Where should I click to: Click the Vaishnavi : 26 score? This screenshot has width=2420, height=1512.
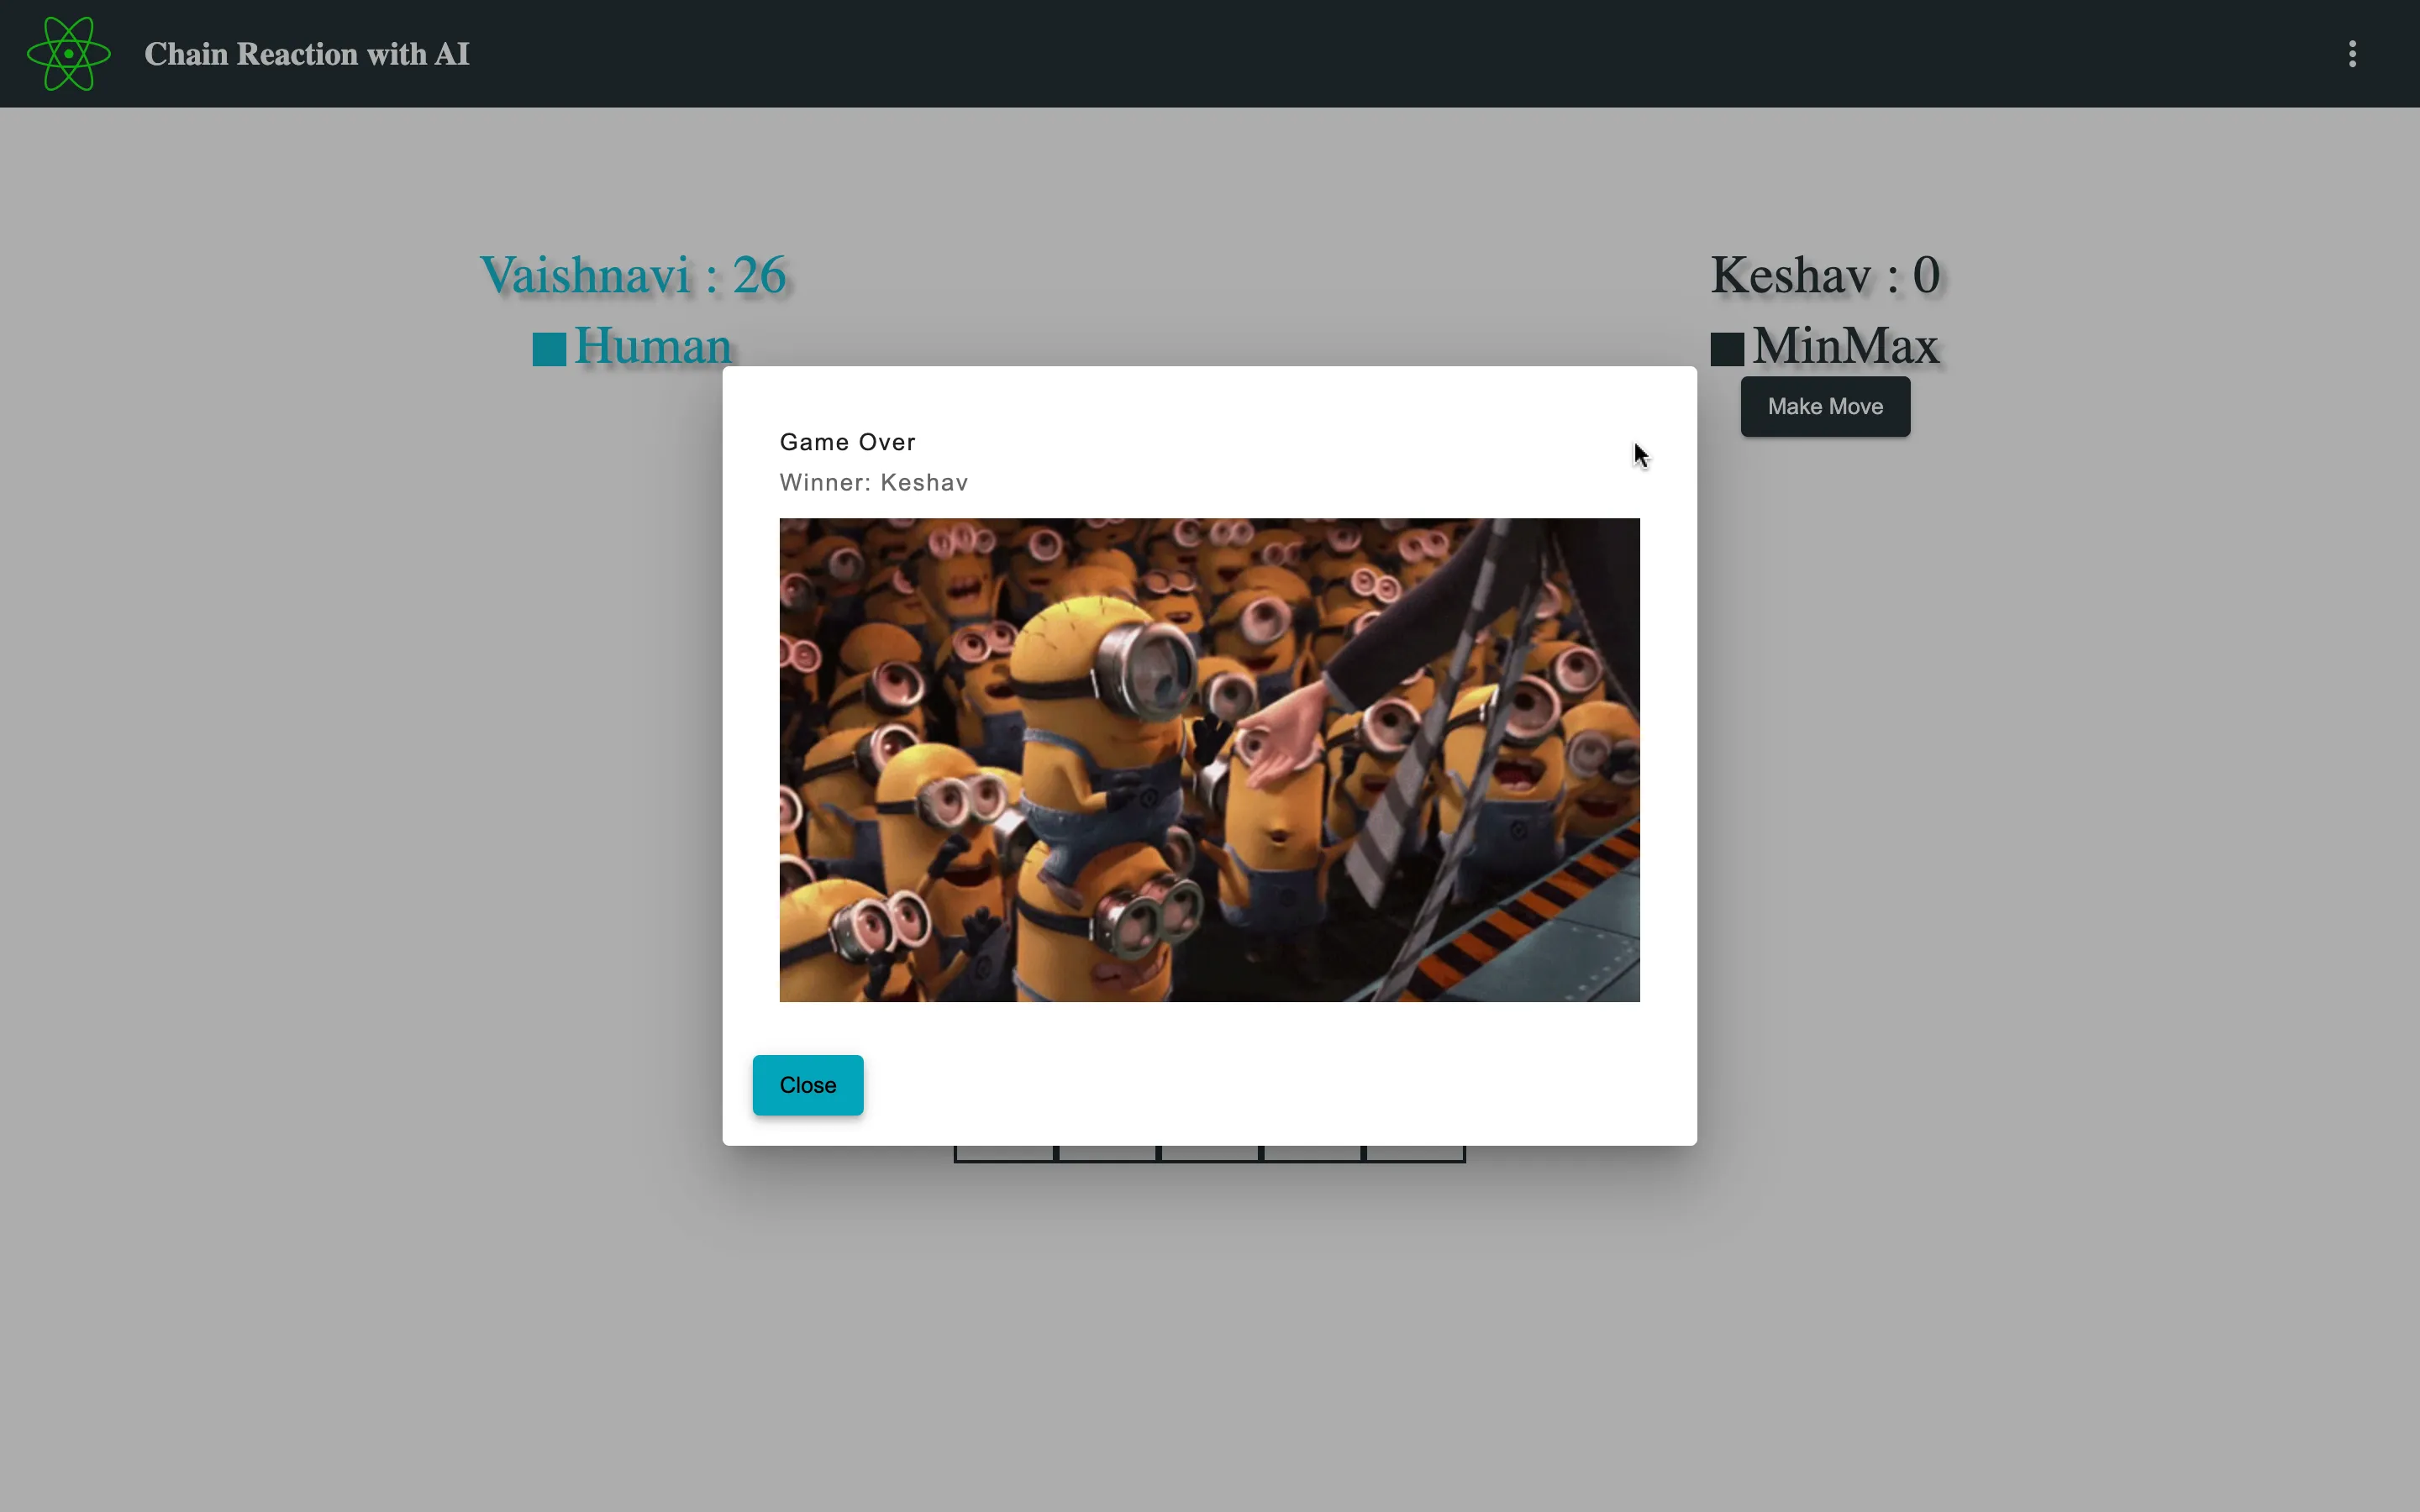(x=634, y=275)
